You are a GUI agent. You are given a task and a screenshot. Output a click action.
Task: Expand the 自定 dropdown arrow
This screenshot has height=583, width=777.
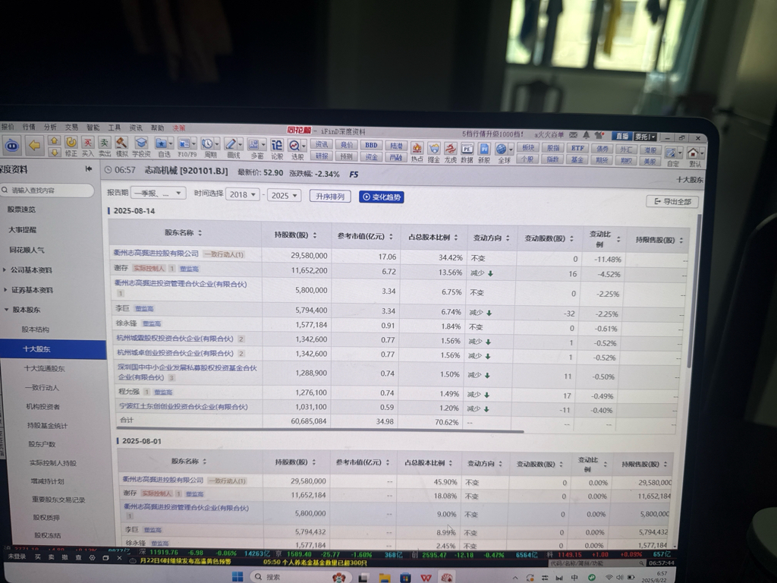click(x=680, y=152)
